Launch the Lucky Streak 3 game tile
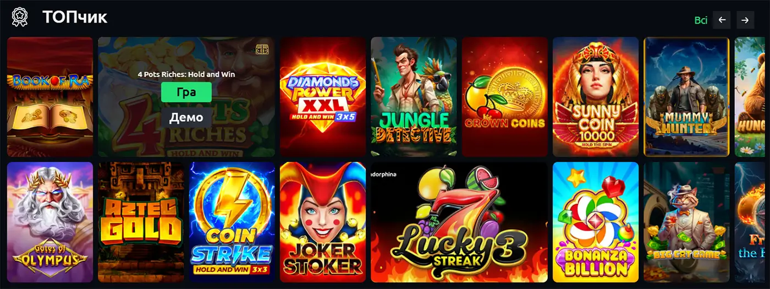The height and width of the screenshot is (289, 770). [459, 222]
